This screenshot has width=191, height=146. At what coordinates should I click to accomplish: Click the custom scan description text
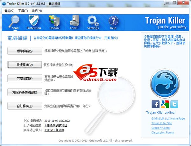(67, 106)
